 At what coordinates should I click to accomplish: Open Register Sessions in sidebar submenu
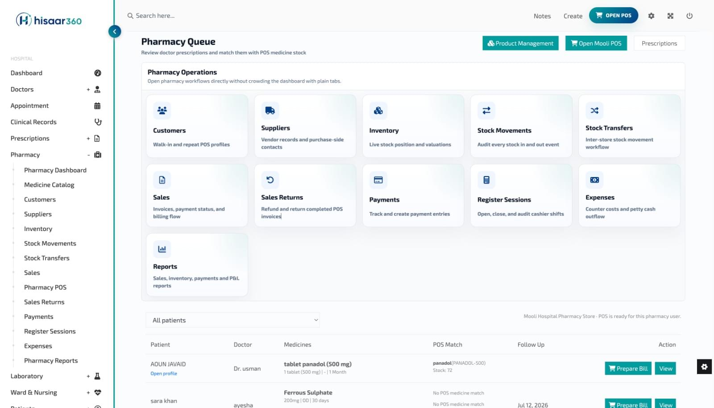(x=50, y=331)
